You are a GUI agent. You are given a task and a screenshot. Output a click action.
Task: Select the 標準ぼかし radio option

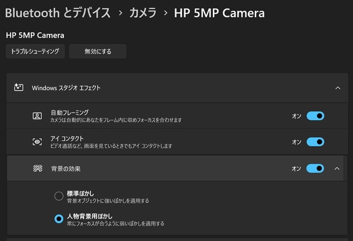click(x=59, y=196)
